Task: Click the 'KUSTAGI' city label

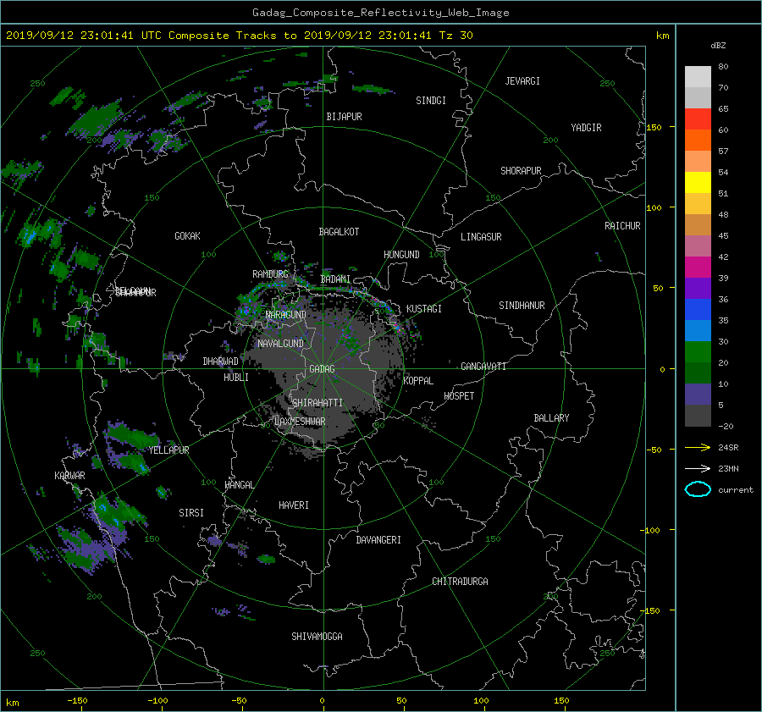Action: click(x=424, y=309)
